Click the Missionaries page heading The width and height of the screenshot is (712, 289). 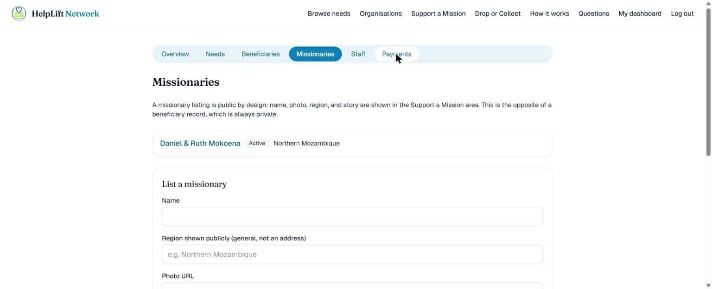coord(186,82)
